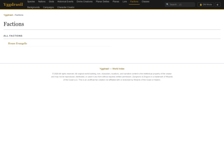
Task: Open the Species nav item
Action: coord(31,2)
